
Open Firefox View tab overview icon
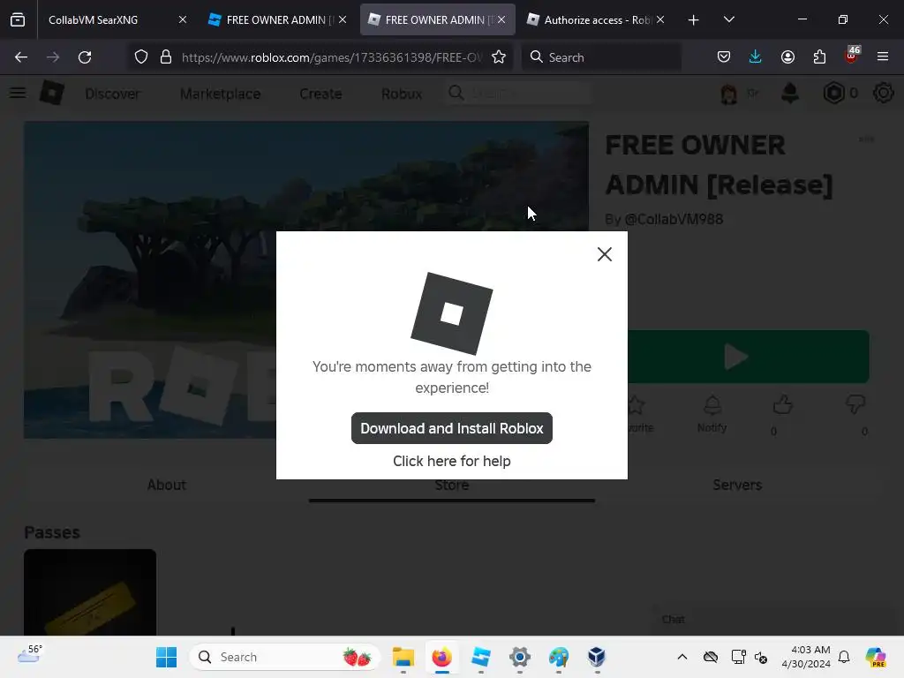[x=18, y=19]
